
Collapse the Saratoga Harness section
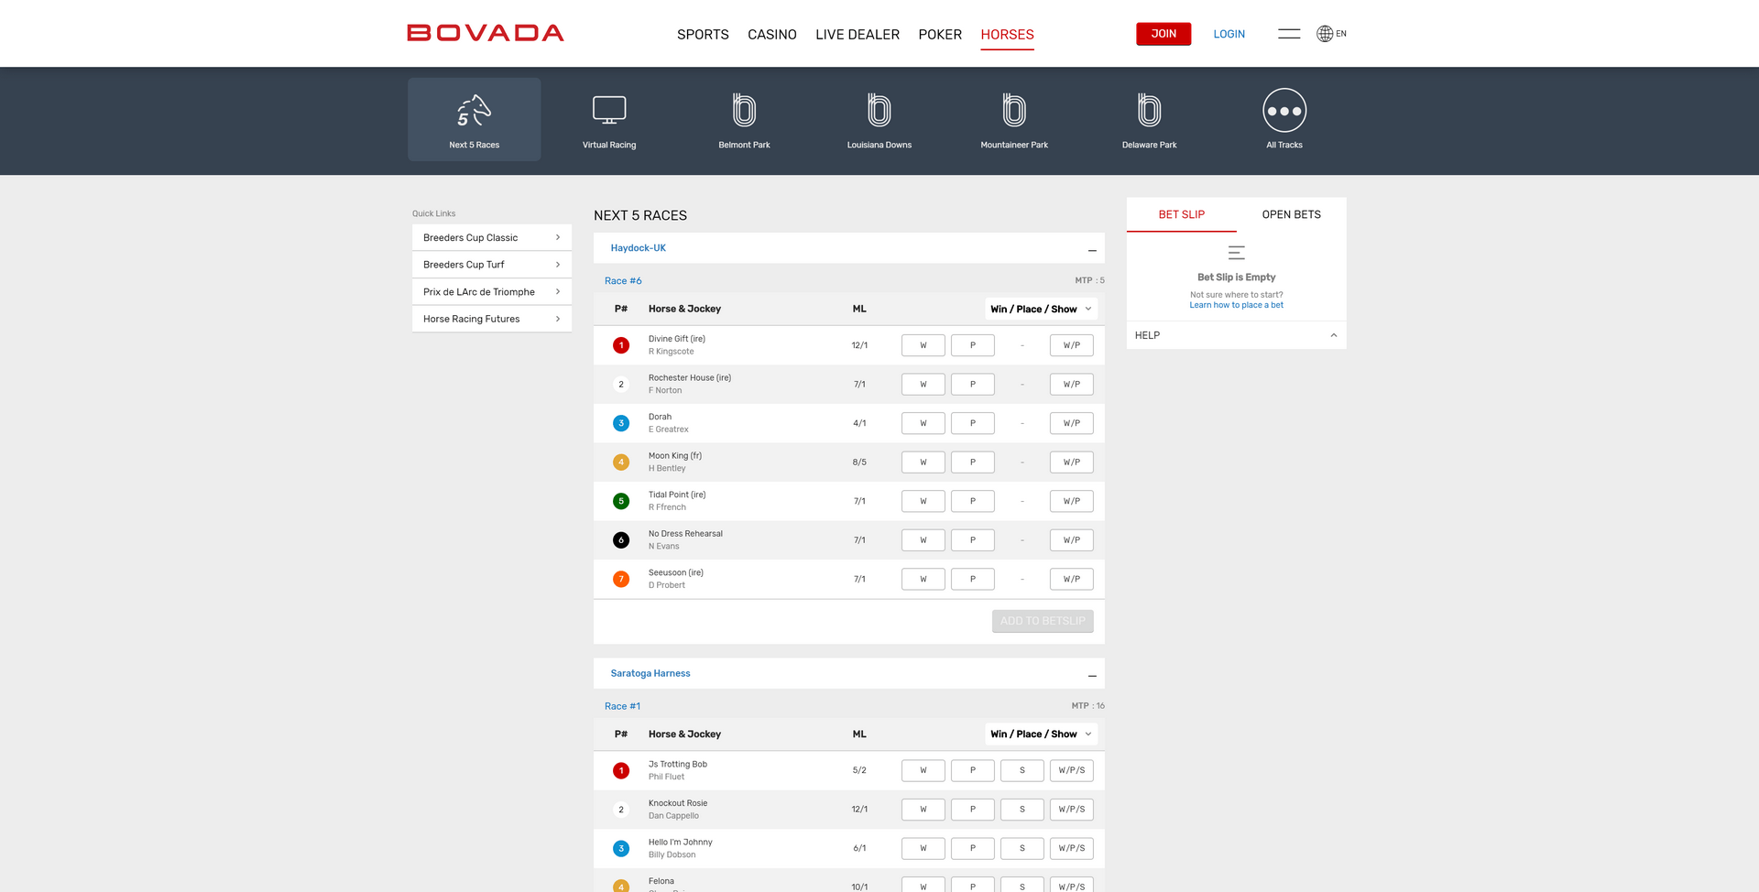tap(1092, 675)
